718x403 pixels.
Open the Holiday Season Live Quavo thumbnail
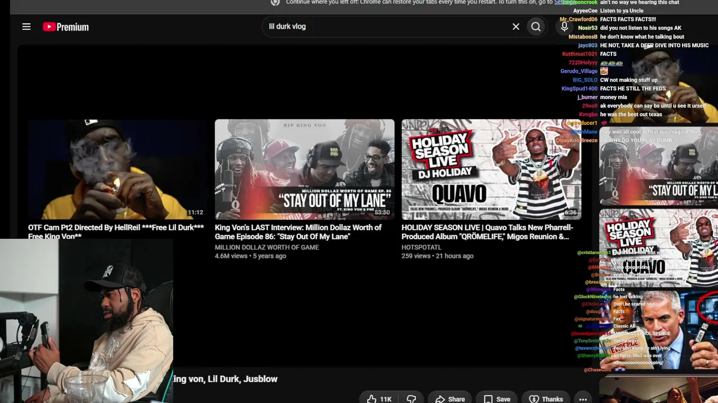tap(491, 169)
